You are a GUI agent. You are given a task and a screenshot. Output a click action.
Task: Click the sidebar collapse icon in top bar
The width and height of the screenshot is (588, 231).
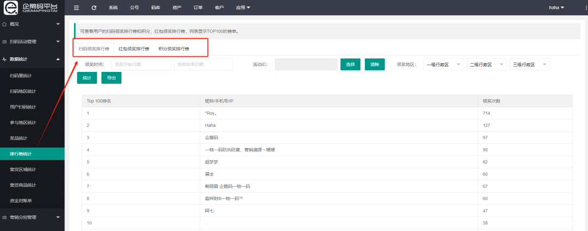pyautogui.click(x=76, y=8)
